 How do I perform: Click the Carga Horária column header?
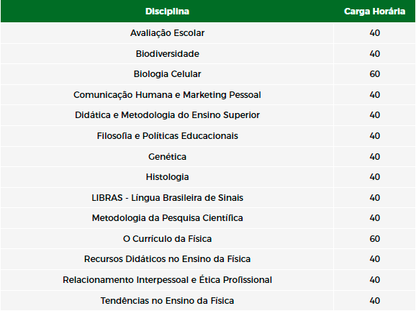pos(374,12)
